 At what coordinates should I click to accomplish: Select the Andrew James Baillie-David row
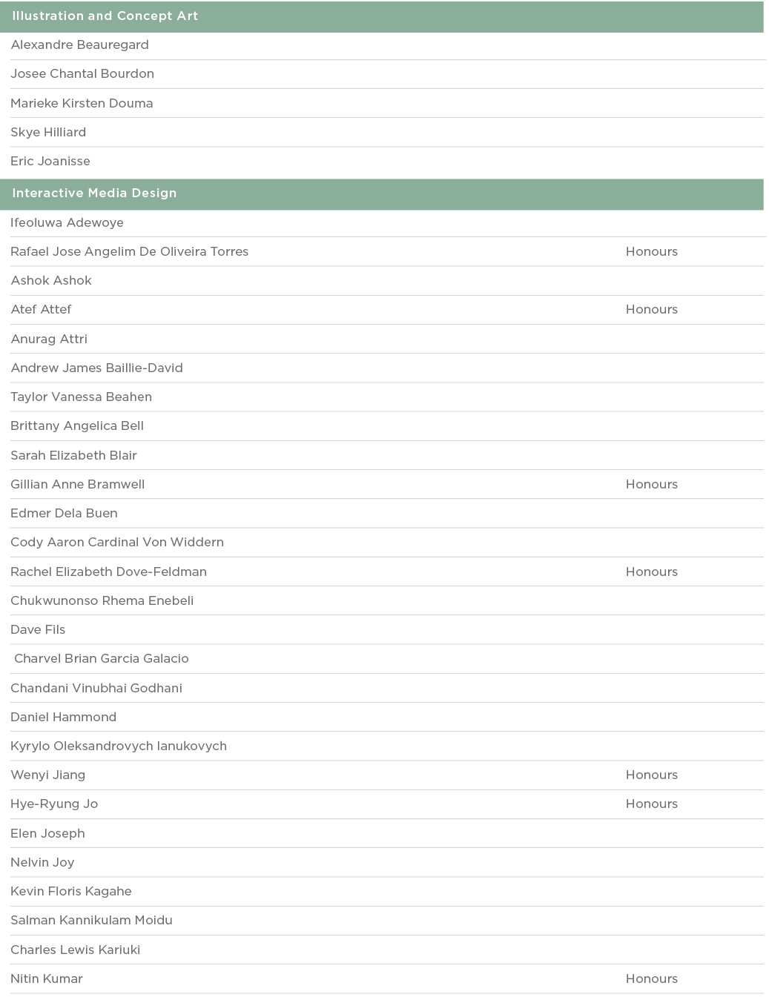[x=96, y=368]
